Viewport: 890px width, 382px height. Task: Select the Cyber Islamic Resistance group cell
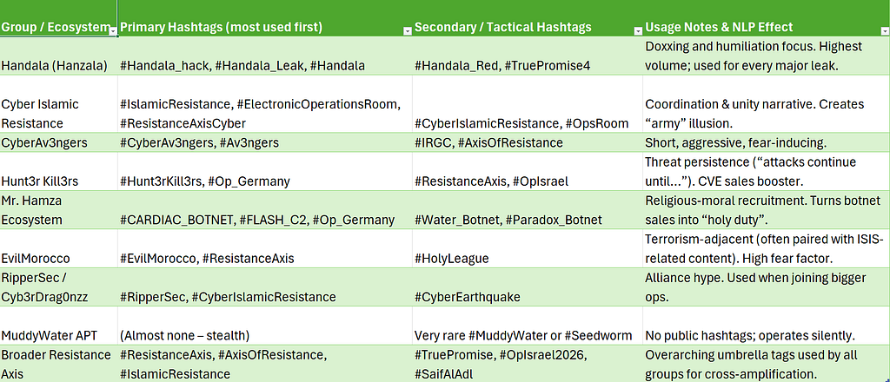point(59,103)
